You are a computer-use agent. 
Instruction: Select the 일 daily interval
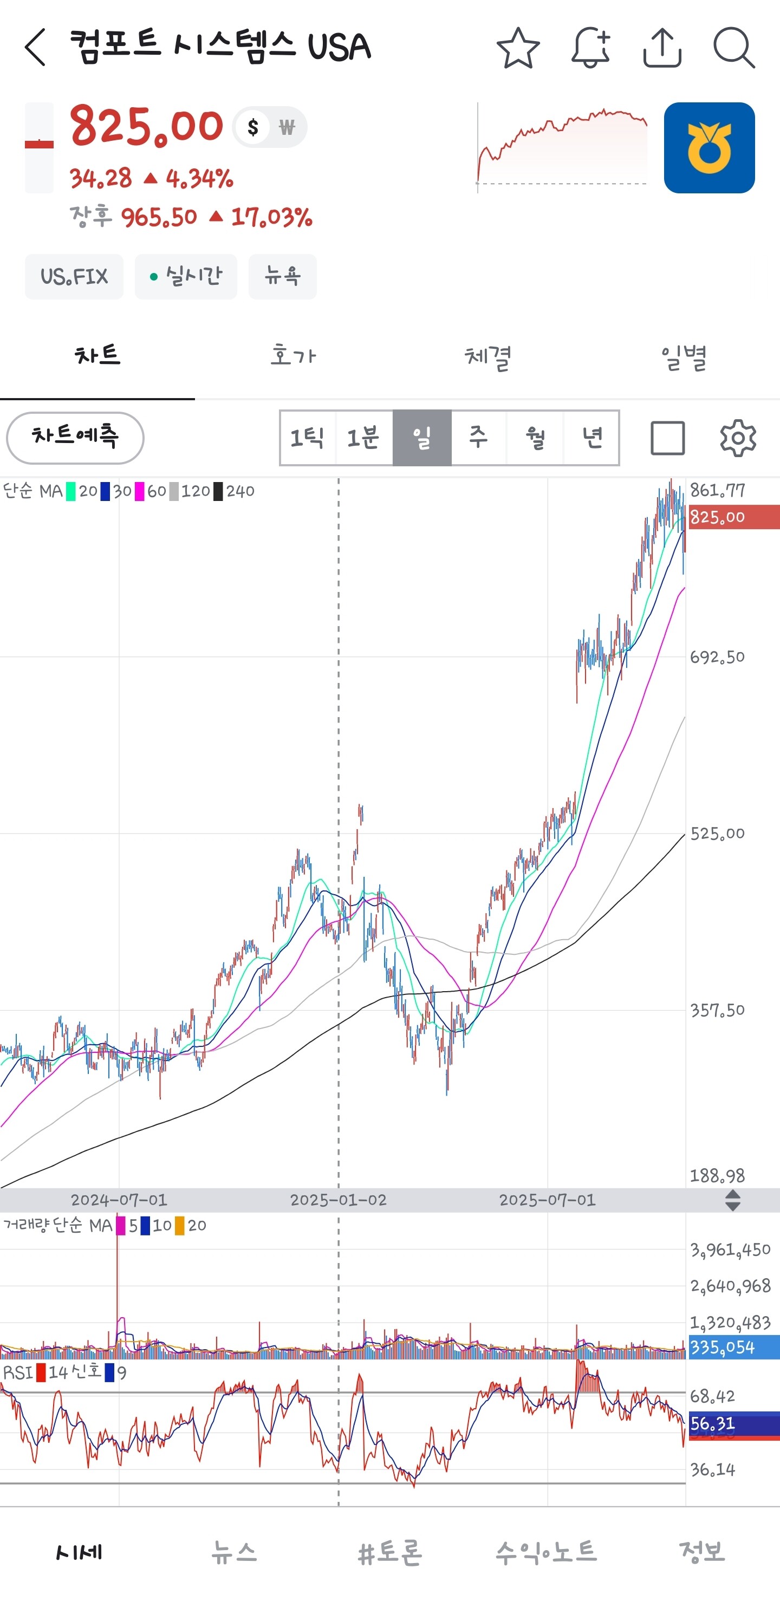[x=422, y=438]
